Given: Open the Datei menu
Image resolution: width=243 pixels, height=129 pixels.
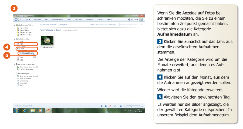Looking at the screenshot, I should [27, 20].
